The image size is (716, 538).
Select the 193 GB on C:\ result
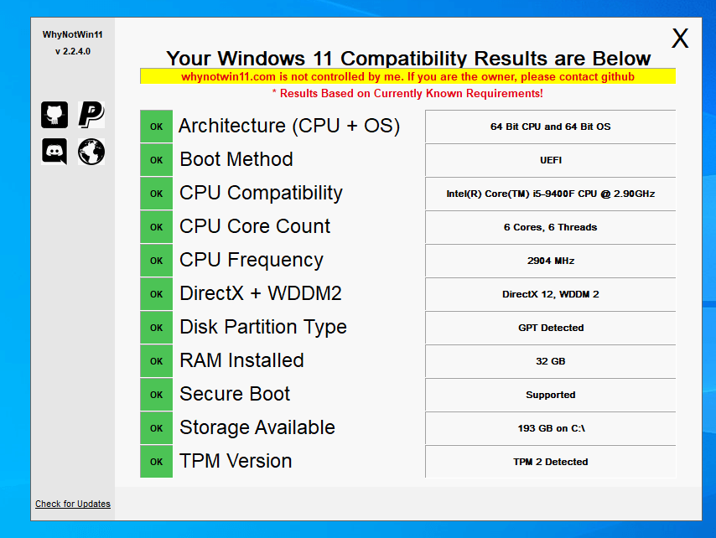pos(550,428)
